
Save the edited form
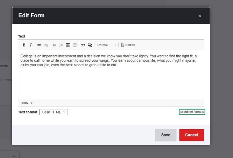[166, 135]
